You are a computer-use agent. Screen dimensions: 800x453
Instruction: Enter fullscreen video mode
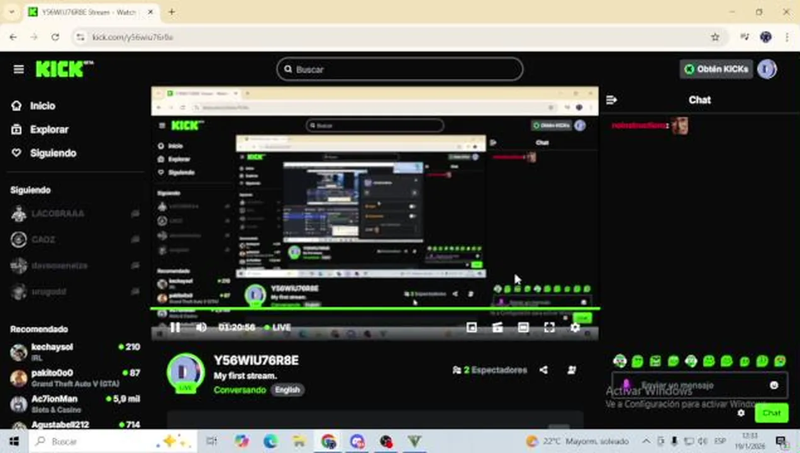(x=549, y=327)
